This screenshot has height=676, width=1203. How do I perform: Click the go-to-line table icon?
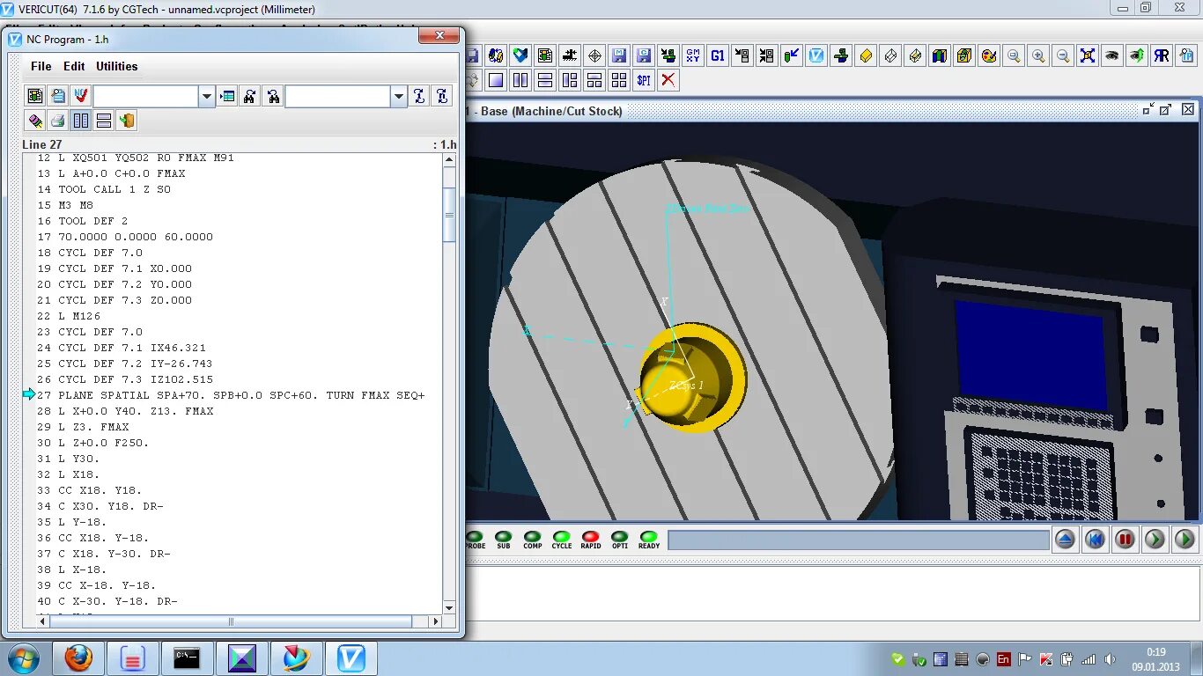pos(227,96)
